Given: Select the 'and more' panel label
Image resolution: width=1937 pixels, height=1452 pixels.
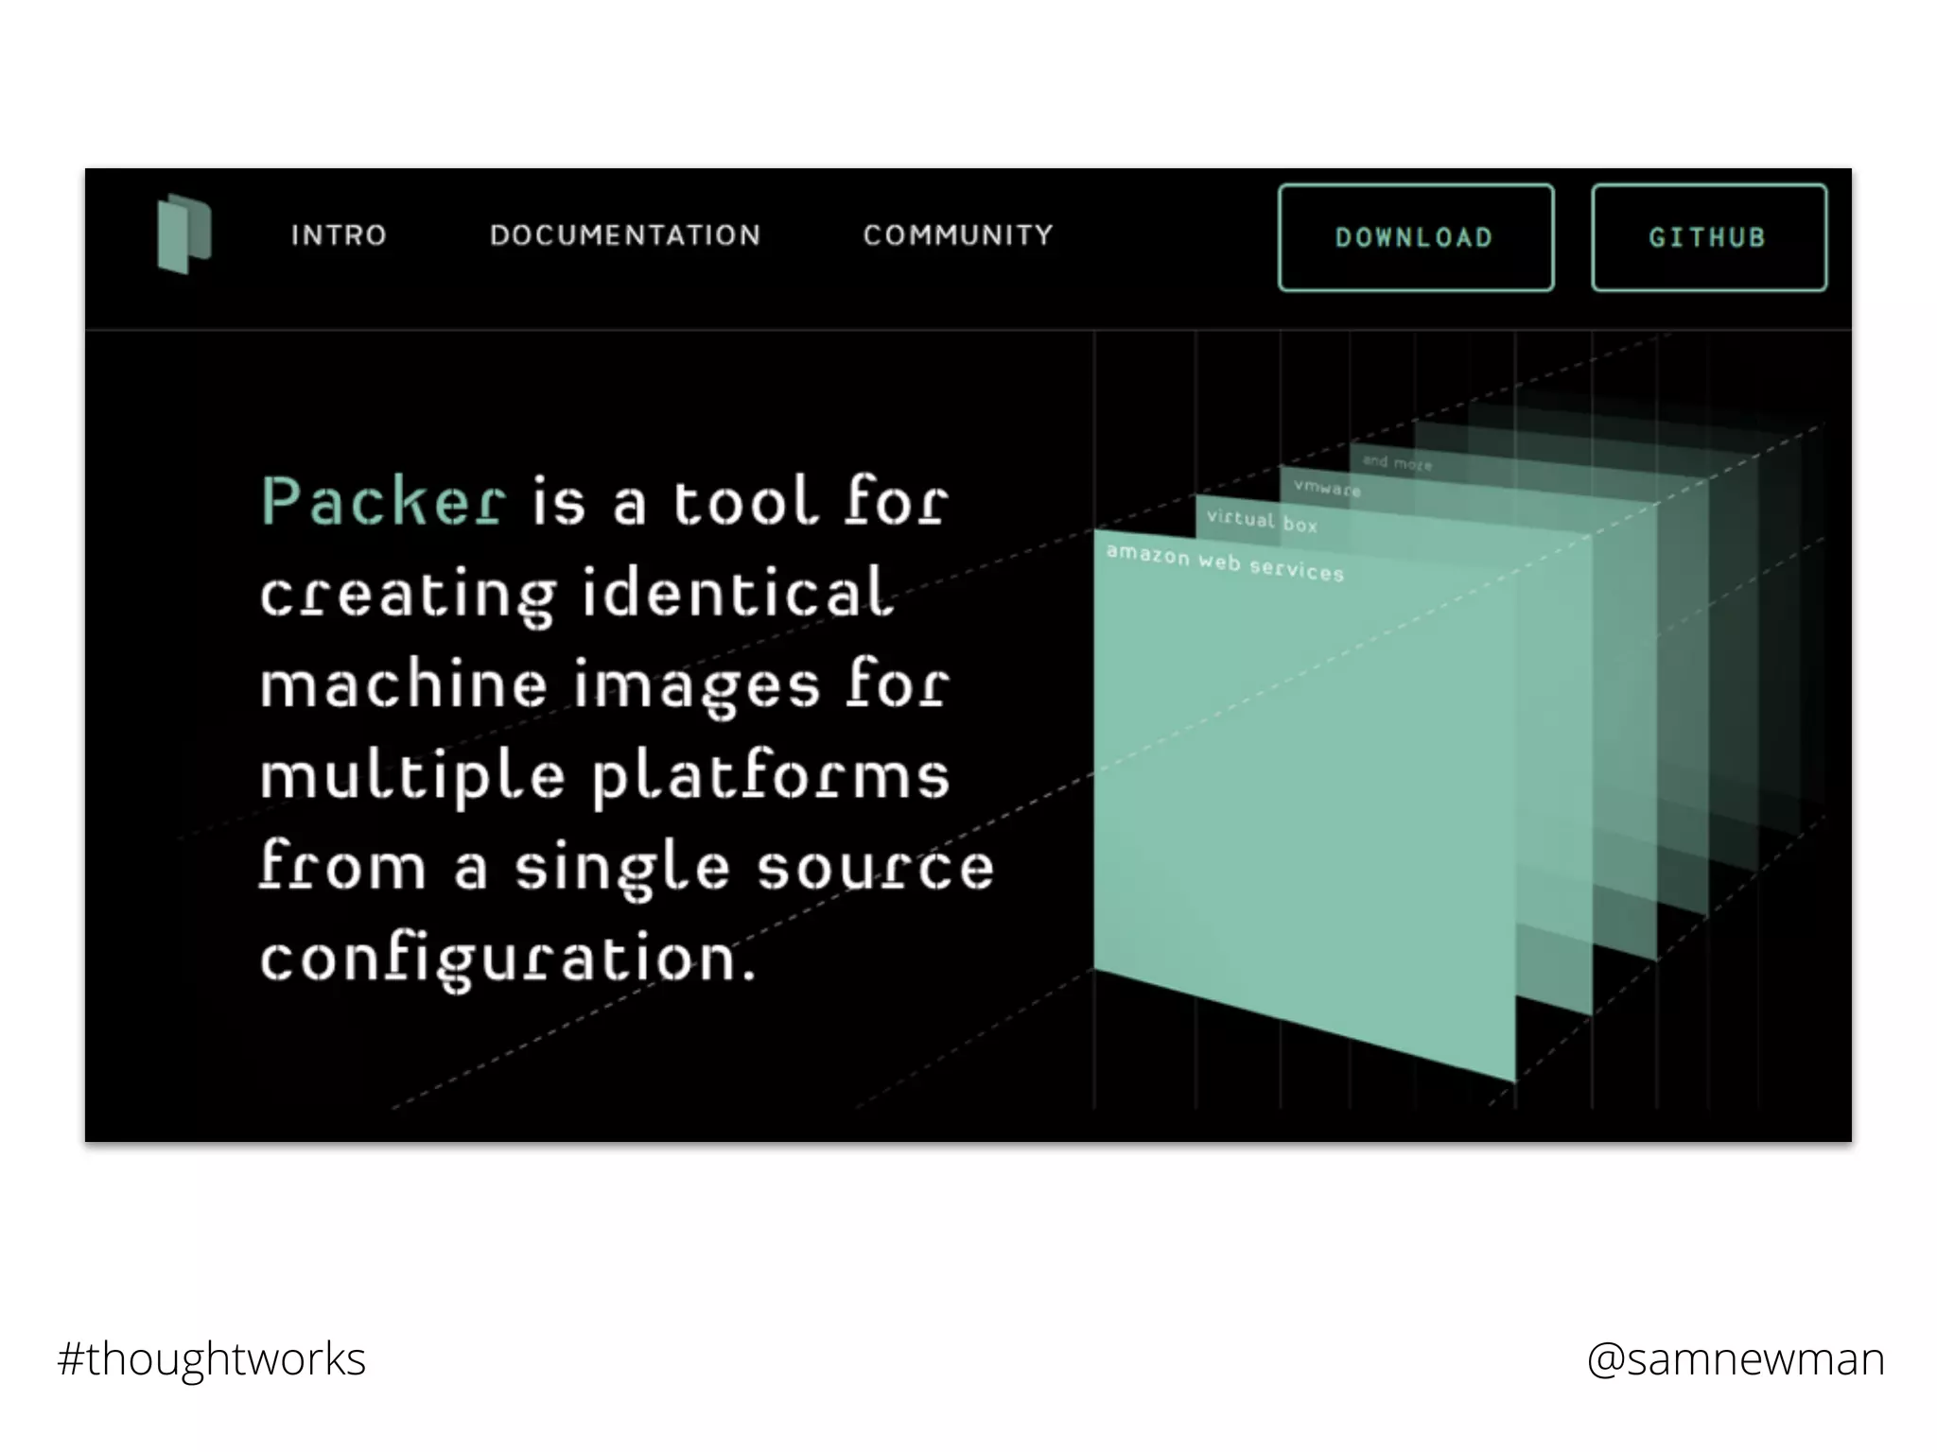Looking at the screenshot, I should click(x=1397, y=462).
